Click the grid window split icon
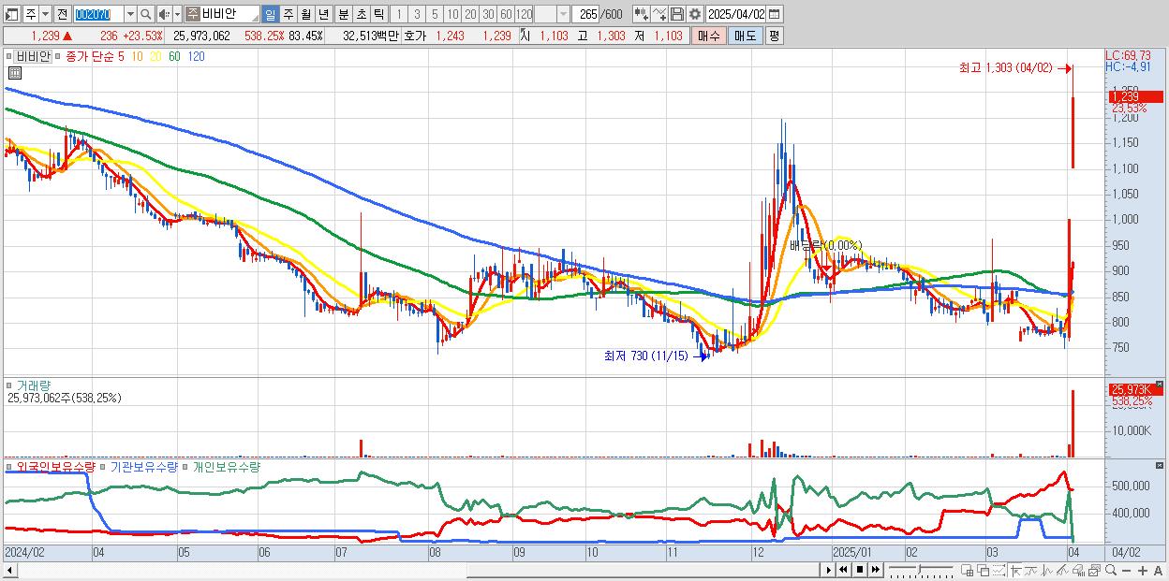 tap(968, 570)
